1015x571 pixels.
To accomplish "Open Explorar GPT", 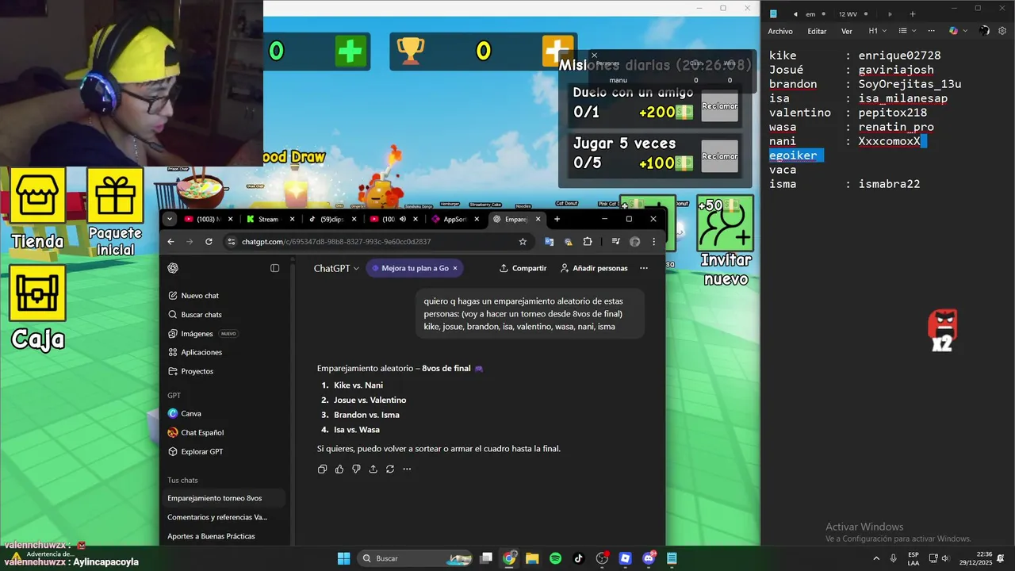I will 201,451.
